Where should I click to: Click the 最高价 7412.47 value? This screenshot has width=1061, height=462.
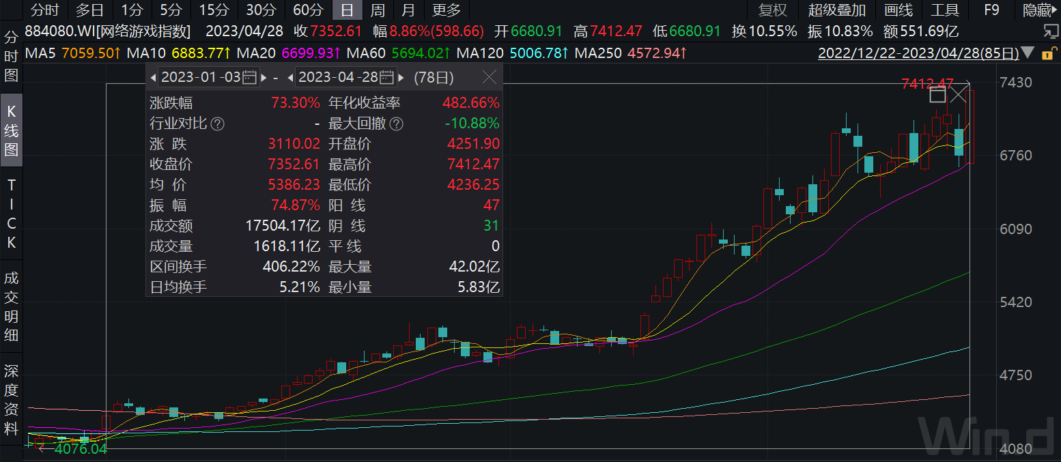point(473,164)
